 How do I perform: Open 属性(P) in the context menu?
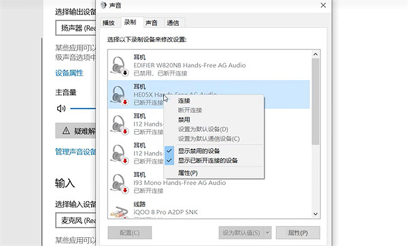coord(214,173)
